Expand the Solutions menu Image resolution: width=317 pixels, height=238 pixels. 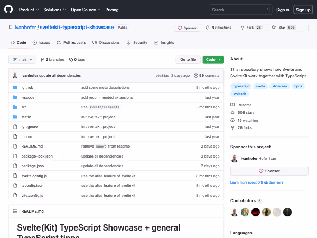[55, 10]
